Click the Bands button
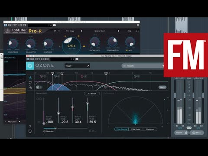208x156 pixels. tap(92, 94)
